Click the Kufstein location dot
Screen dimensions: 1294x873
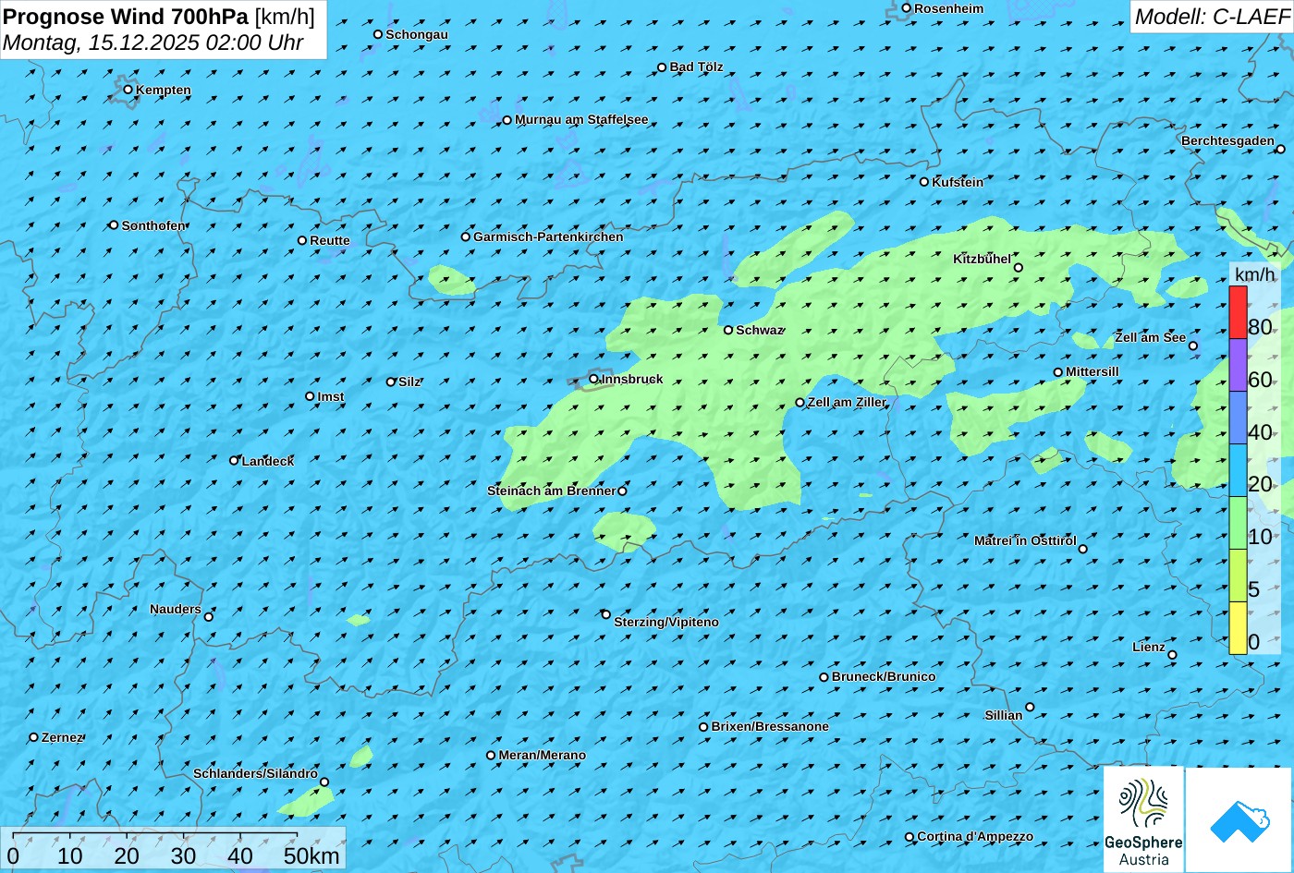(924, 182)
